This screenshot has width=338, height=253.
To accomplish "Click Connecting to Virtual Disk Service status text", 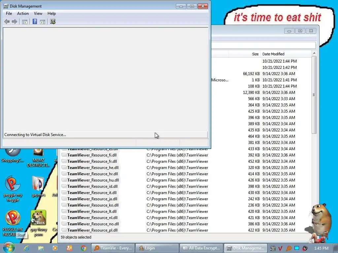I will pos(35,135).
